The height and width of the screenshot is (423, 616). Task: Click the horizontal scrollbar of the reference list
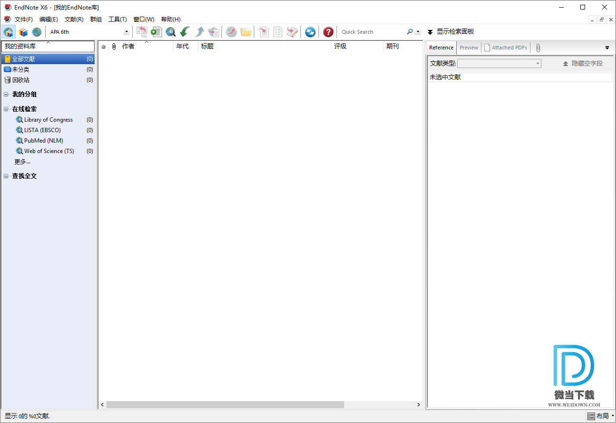click(x=225, y=404)
